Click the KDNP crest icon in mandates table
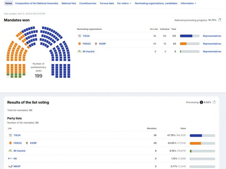Viewport: 226px width, 169px height. tap(96, 44)
